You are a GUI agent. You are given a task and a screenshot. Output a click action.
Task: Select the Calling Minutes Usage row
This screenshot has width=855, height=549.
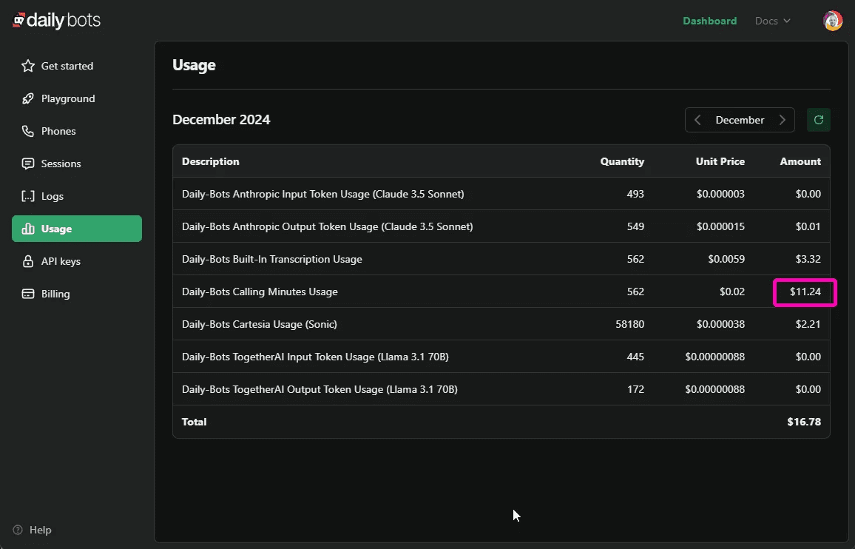coord(260,292)
